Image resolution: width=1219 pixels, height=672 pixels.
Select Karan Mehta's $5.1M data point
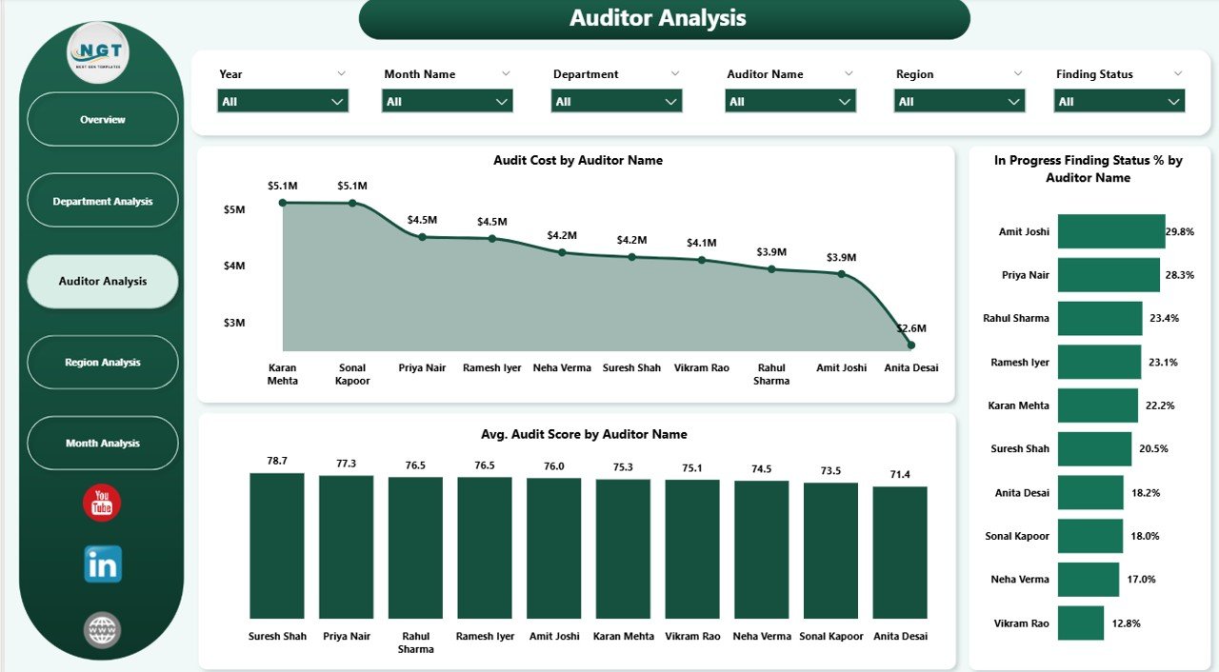pyautogui.click(x=282, y=202)
